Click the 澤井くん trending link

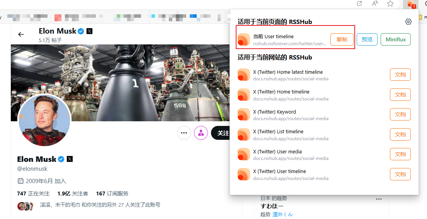click(282, 214)
